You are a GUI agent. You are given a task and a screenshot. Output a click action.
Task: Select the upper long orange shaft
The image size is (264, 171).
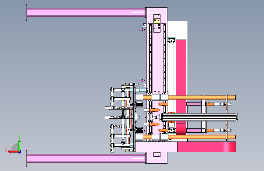click(x=202, y=97)
